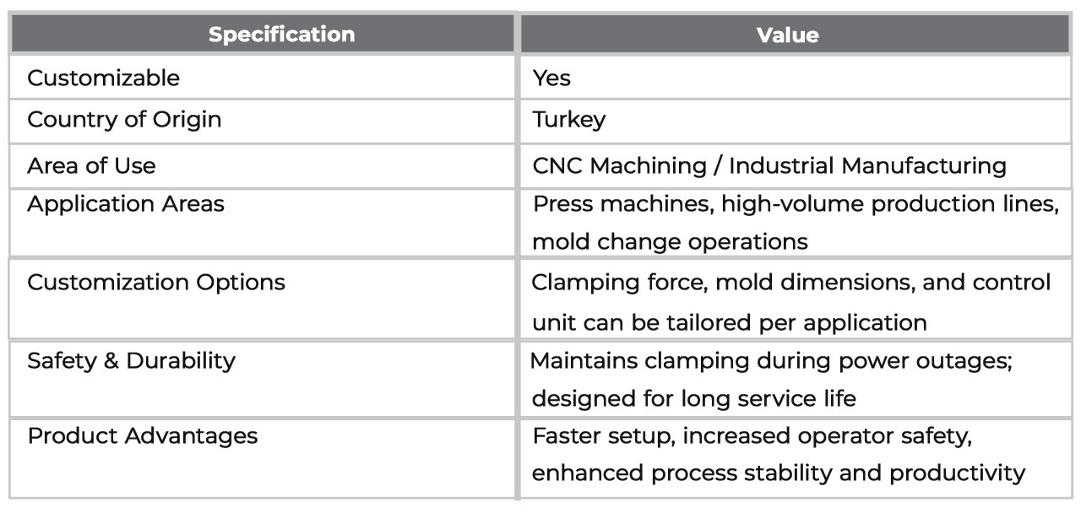Viewport: 1081px width, 513px height.
Task: Click designed for long service life line
Action: (x=693, y=398)
